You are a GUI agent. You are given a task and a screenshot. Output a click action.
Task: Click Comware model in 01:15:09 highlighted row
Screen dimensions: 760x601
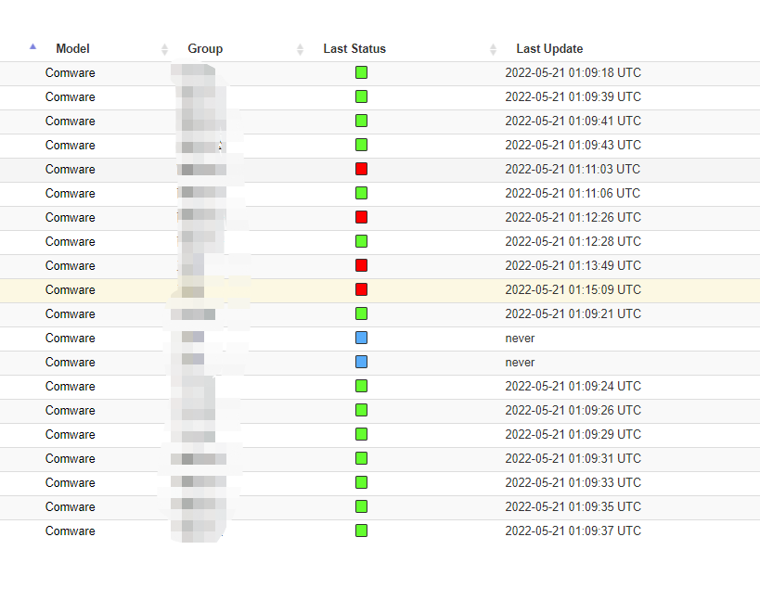[71, 289]
